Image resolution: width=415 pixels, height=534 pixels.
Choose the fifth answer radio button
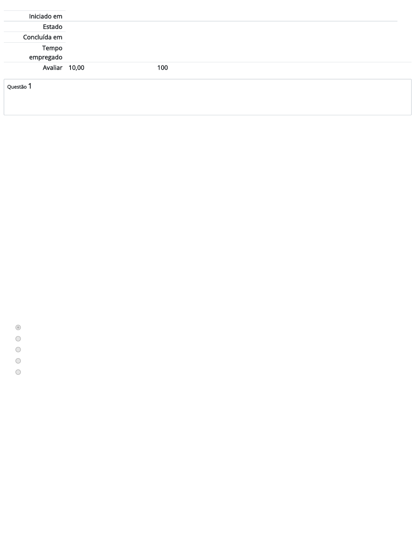[x=18, y=372]
